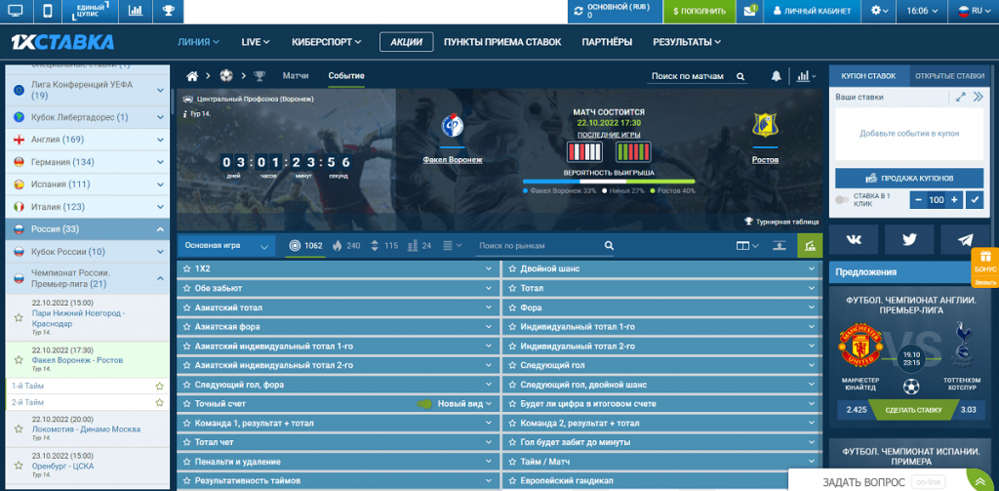Open the 'Основная игра' dropdown
Viewport: 999px width, 491px height.
[x=226, y=246]
